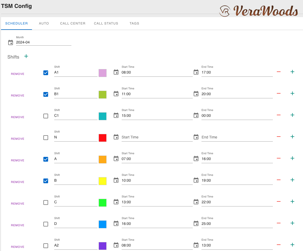Click REMOVE for shift C

pyautogui.click(x=18, y=204)
